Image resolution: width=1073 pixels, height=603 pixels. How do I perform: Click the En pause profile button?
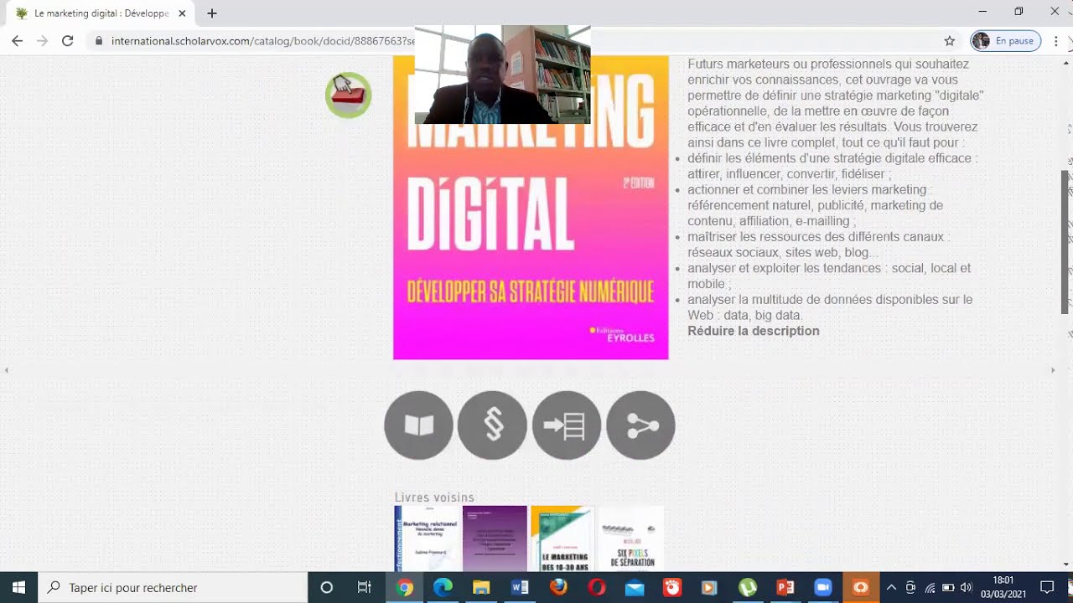pyautogui.click(x=1006, y=41)
